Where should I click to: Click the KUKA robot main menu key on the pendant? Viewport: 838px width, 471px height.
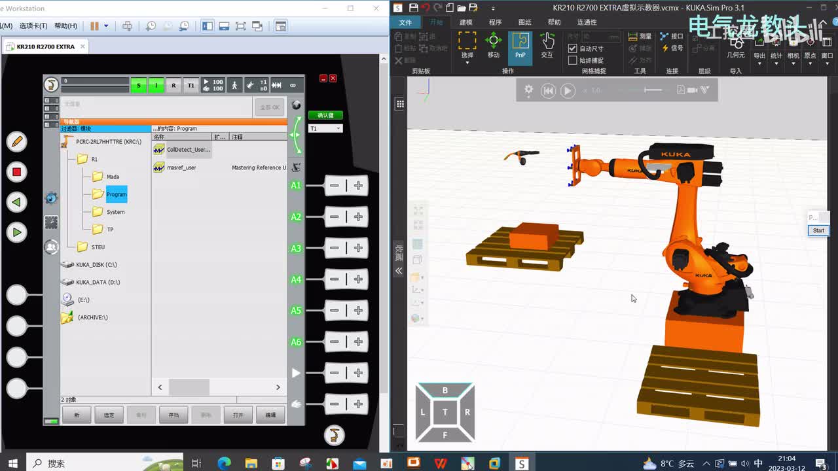coord(51,84)
